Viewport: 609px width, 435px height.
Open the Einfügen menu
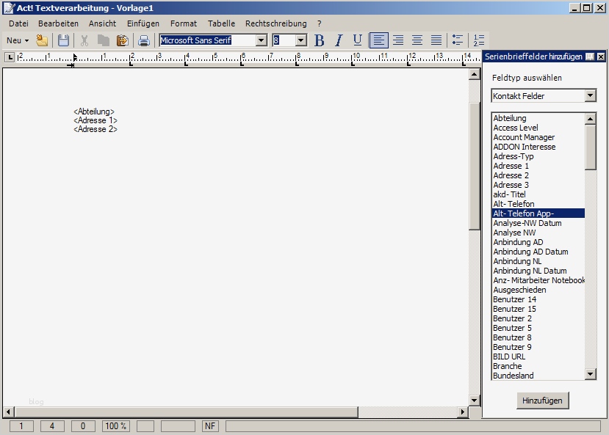tap(143, 23)
